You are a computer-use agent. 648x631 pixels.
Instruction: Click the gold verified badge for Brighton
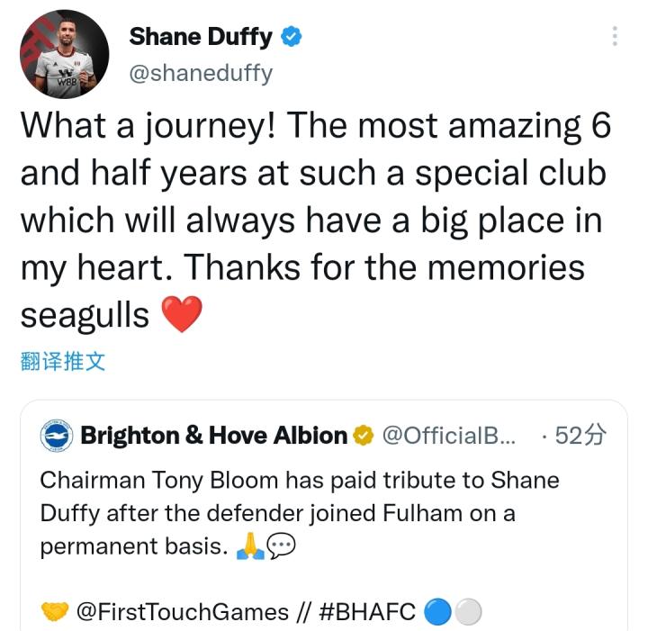363,436
